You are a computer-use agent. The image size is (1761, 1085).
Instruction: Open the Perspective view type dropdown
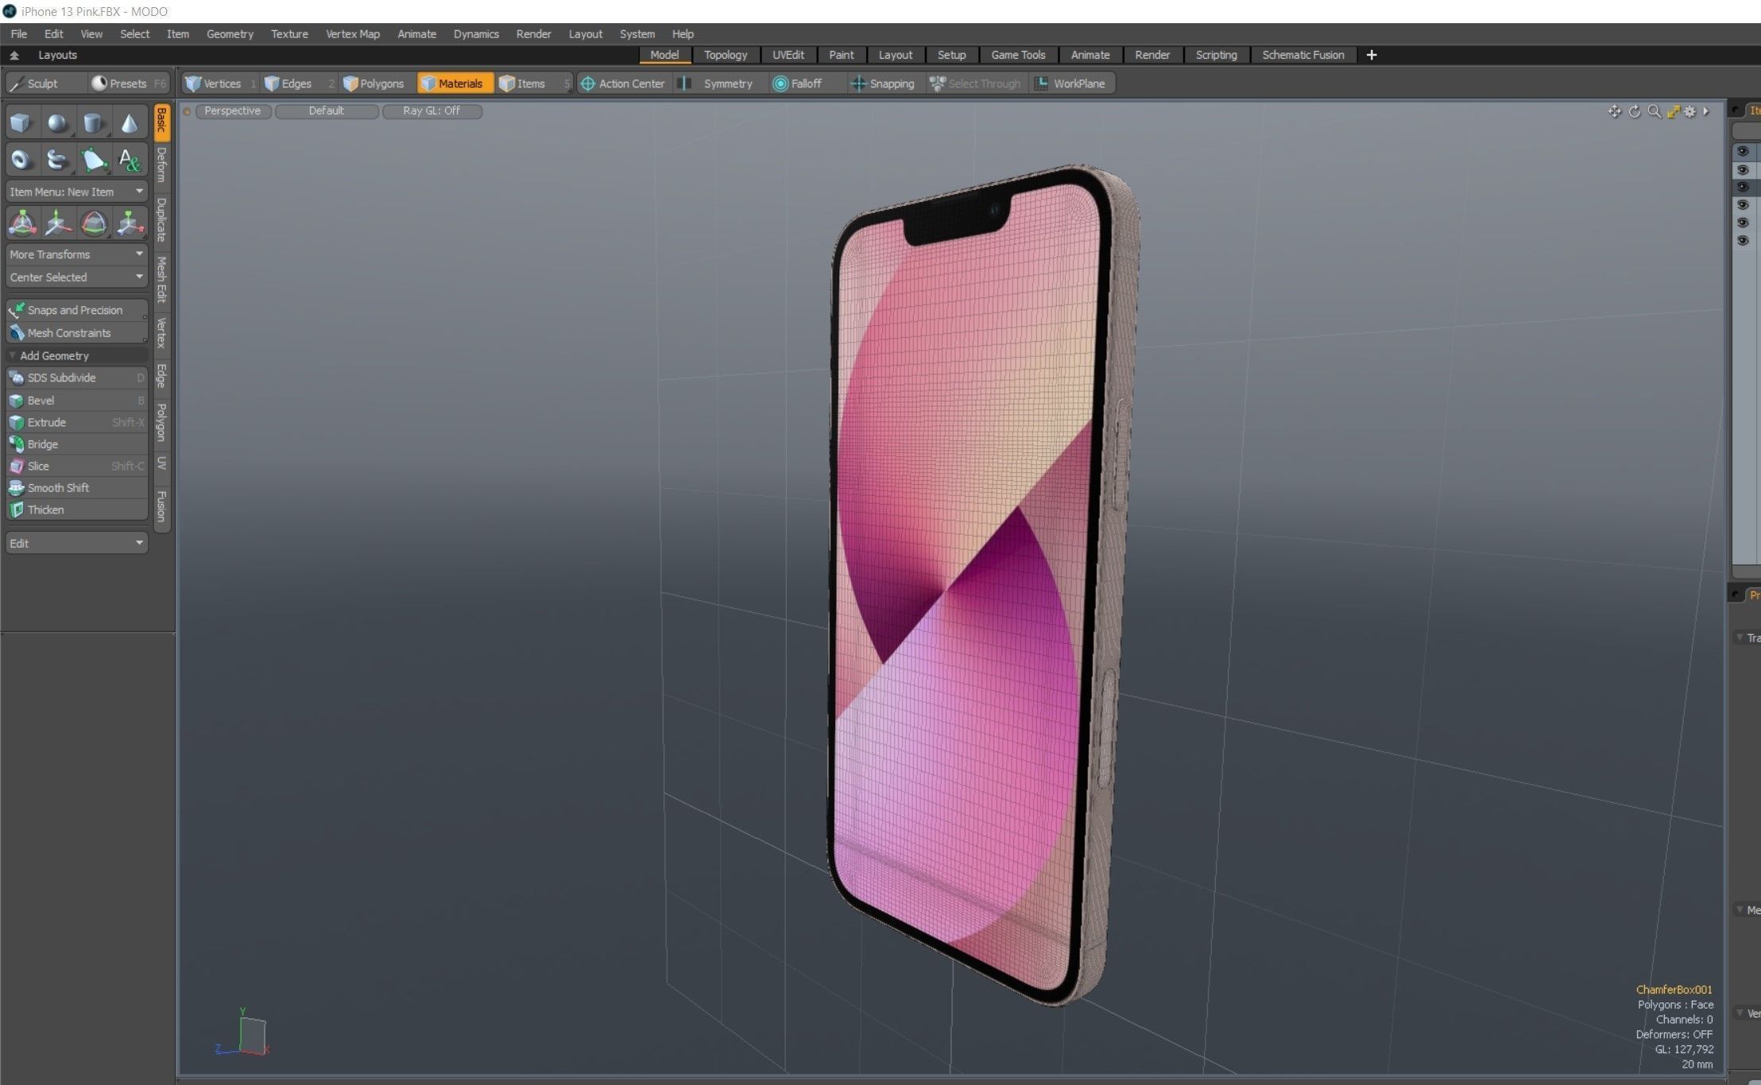coord(232,111)
